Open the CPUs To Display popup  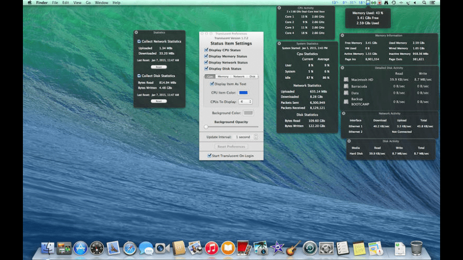click(245, 101)
